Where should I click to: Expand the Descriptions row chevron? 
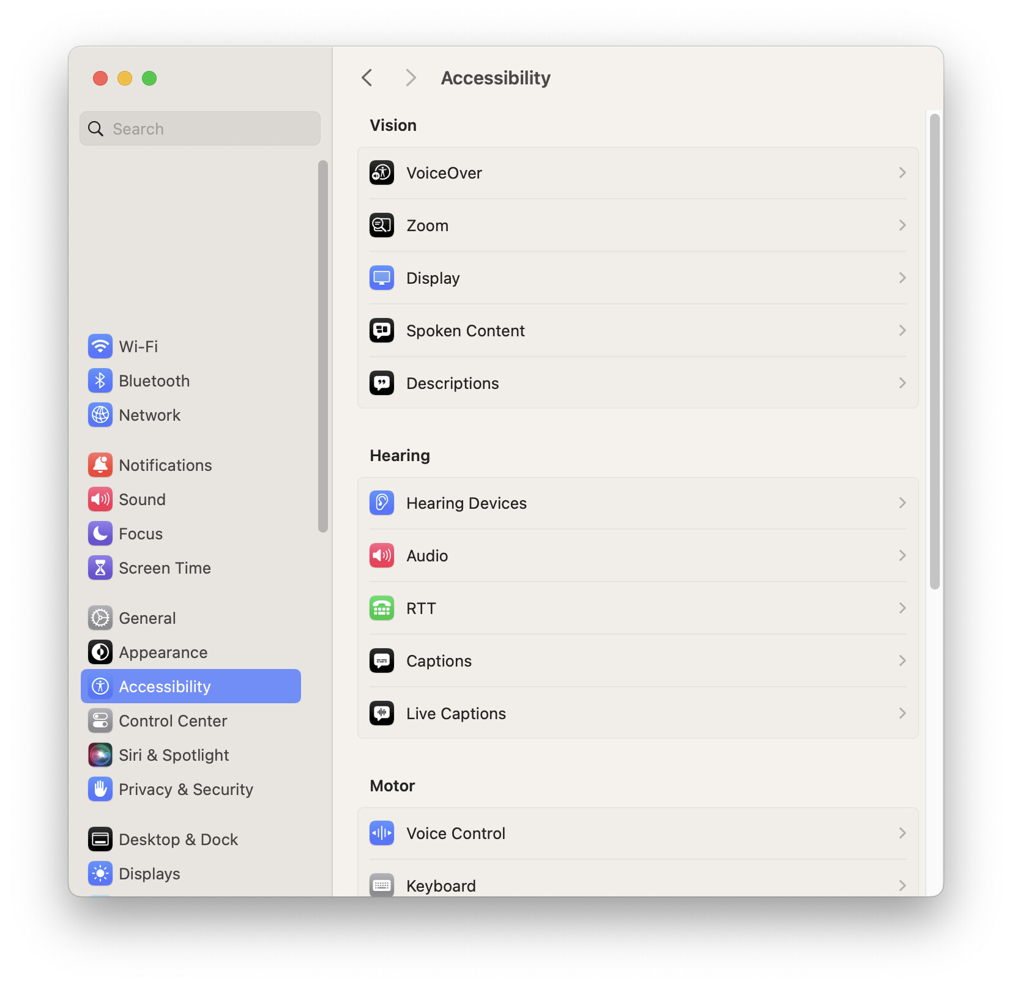pyautogui.click(x=902, y=383)
